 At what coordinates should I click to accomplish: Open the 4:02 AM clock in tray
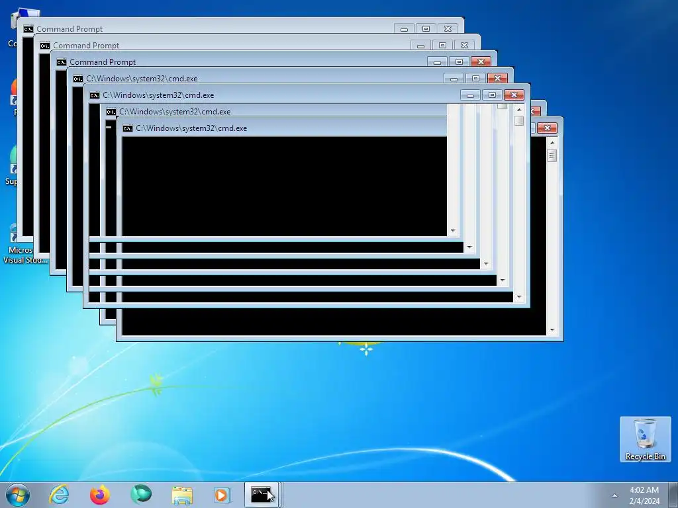tap(644, 495)
